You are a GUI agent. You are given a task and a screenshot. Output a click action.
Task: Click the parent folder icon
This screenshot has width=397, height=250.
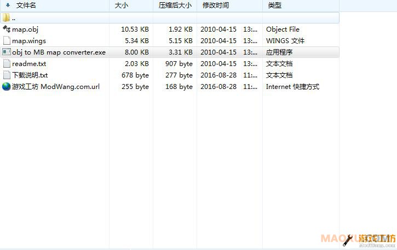tap(7, 18)
